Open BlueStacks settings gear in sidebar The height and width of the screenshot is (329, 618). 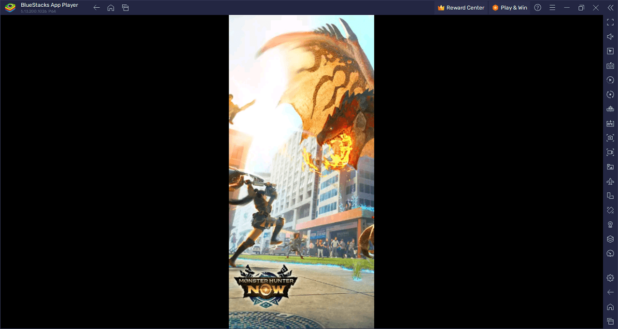610,278
